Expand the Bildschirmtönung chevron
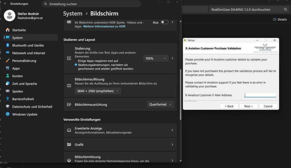 coord(172,160)
